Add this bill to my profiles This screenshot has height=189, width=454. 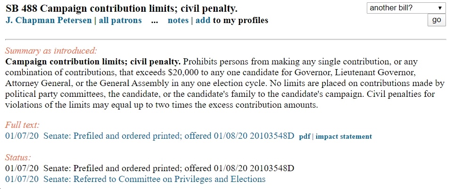(203, 21)
